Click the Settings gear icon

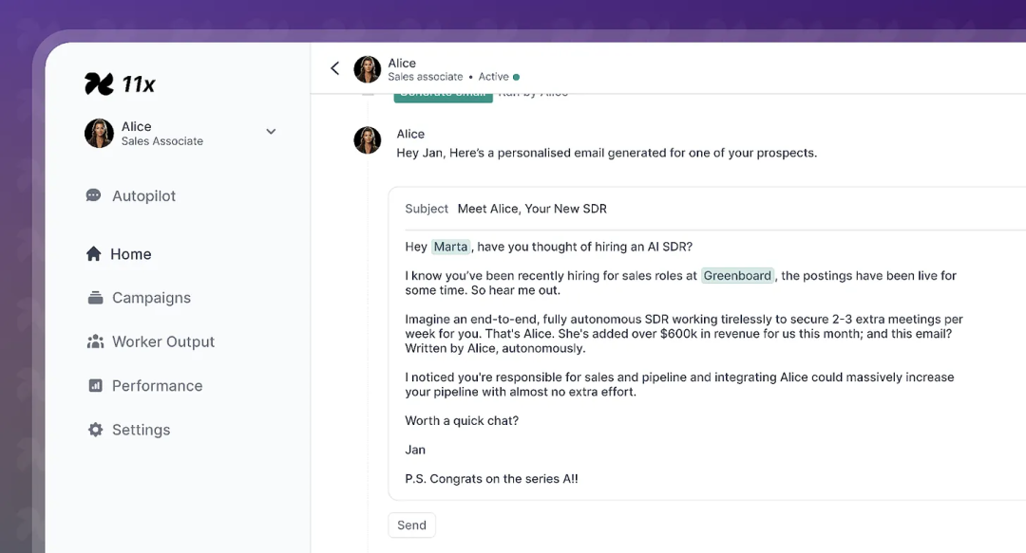point(96,430)
